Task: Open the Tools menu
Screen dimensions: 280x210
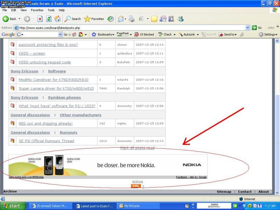Action: [51, 10]
